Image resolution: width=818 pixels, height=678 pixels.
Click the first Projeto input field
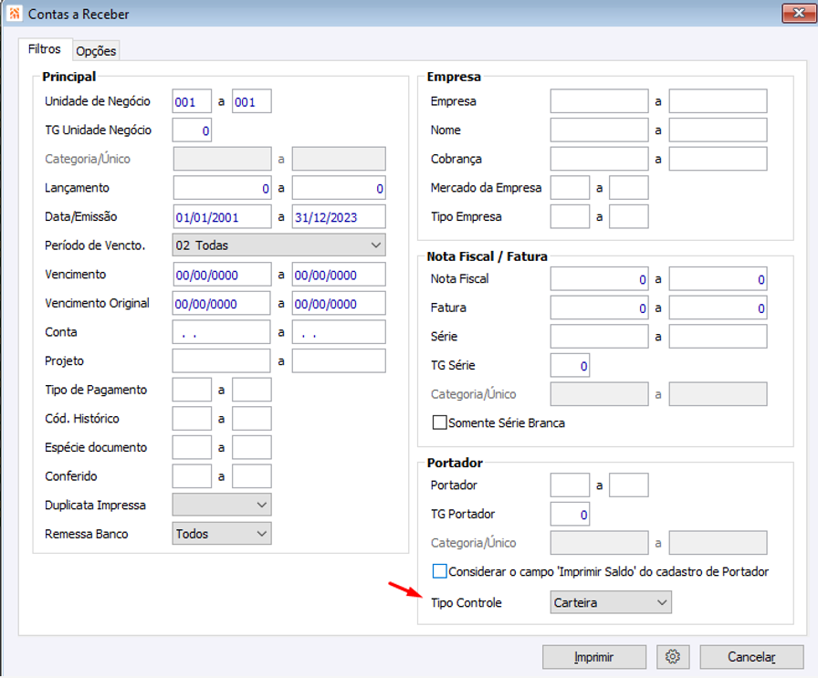click(222, 361)
